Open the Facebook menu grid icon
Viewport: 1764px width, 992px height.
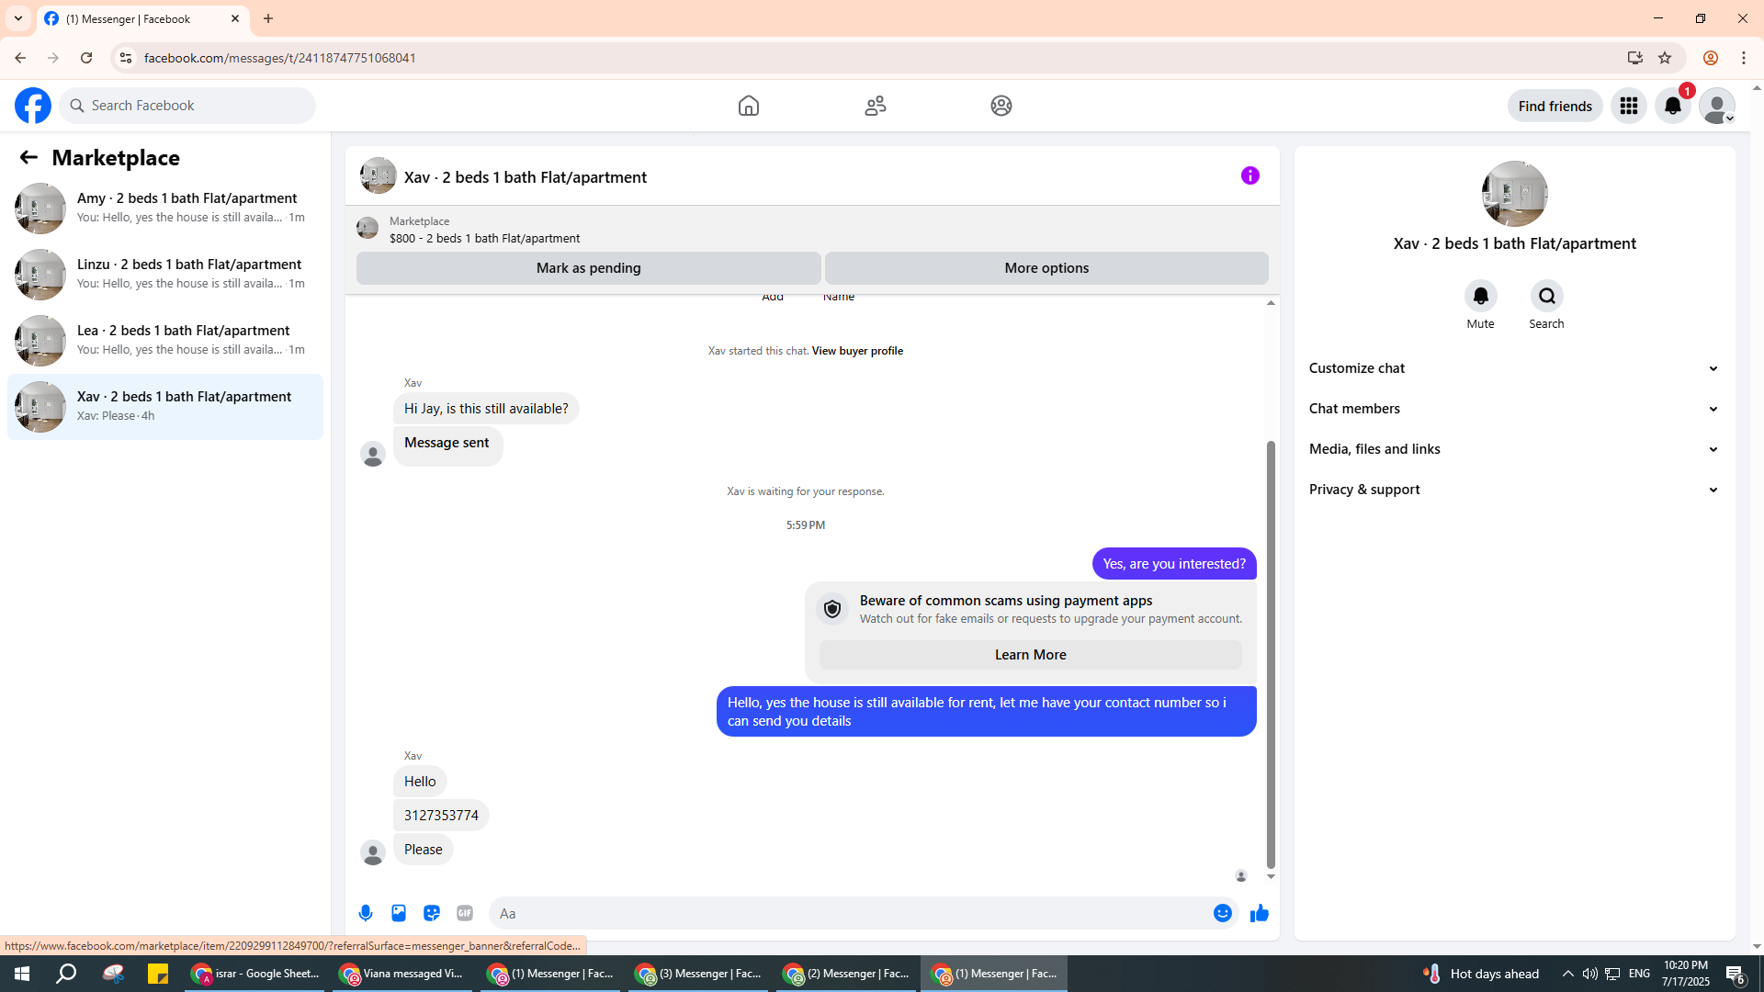click(x=1629, y=106)
